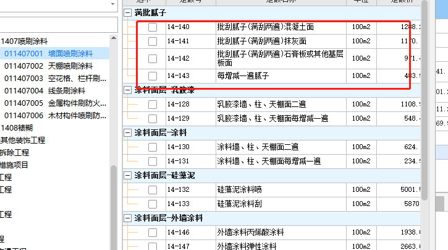448x250 pixels.
Task: Click quota name 硅藻泥涂料刮
Action: [x=239, y=204]
